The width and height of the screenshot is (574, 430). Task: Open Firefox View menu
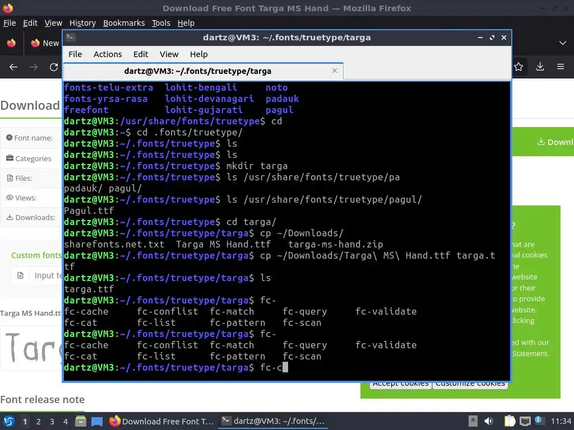tap(53, 23)
